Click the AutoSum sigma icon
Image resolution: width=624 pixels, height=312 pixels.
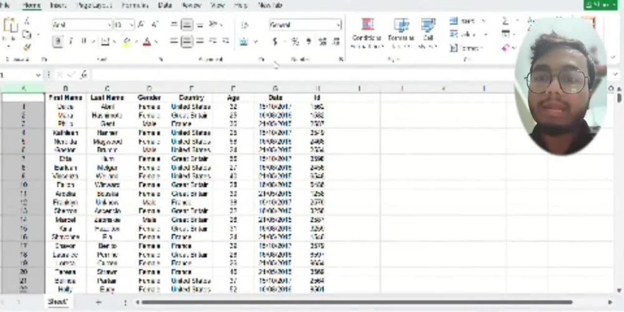pos(505,21)
